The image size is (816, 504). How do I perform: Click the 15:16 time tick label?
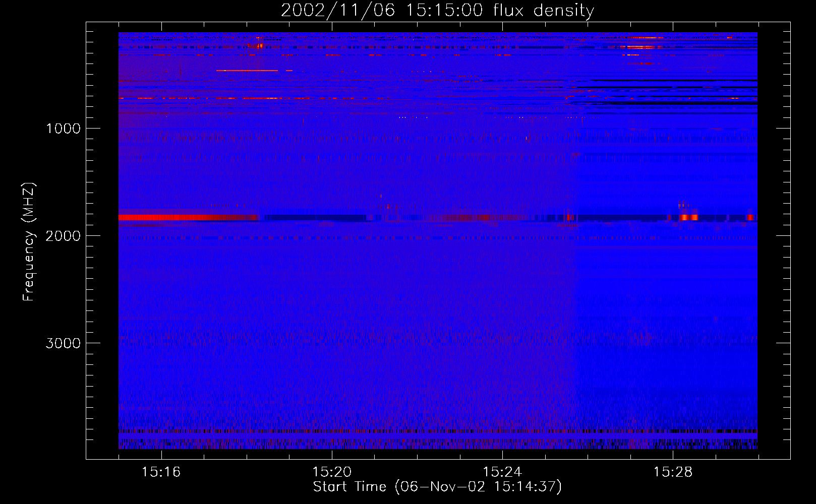coord(161,472)
